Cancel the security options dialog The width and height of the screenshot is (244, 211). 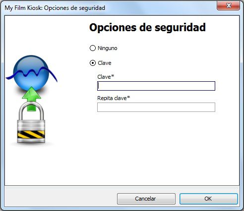[x=146, y=199]
